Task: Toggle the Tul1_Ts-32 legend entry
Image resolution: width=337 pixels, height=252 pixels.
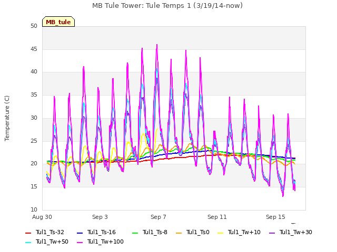Action: click(45, 232)
